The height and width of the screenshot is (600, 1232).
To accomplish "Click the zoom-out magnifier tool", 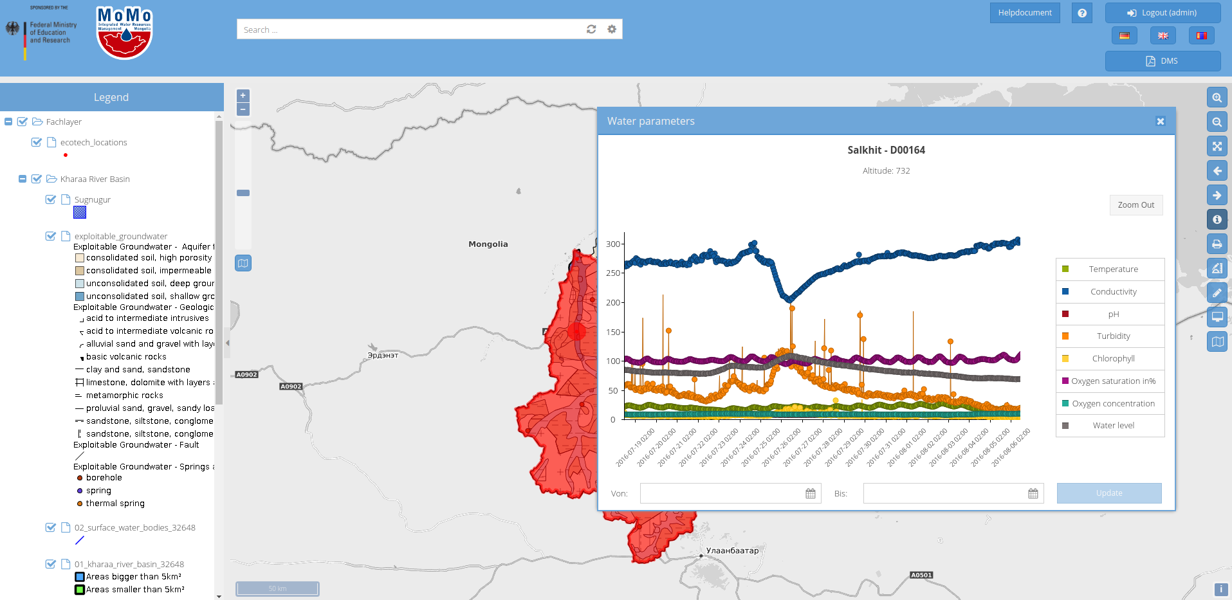I will pos(1217,122).
